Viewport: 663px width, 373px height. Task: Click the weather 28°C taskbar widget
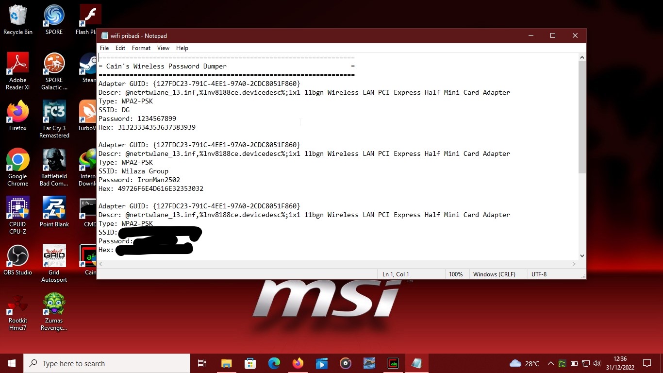[x=525, y=363]
